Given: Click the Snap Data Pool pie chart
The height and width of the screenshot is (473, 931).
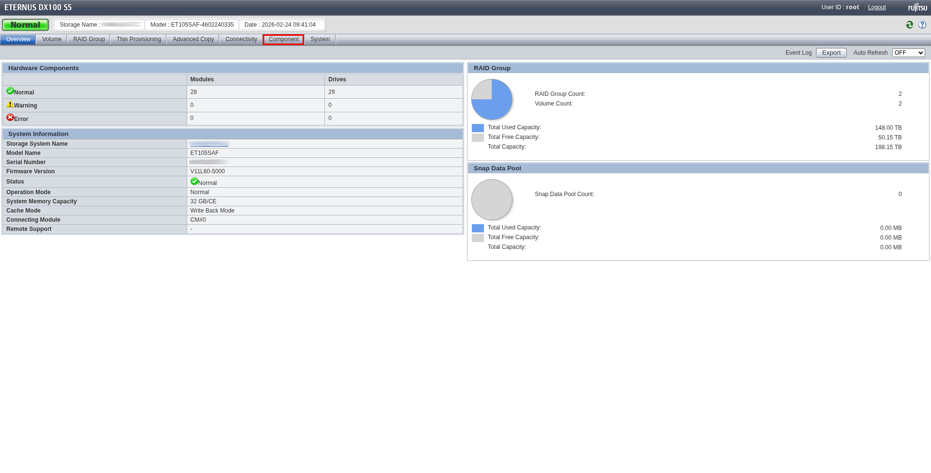Looking at the screenshot, I should pos(492,200).
